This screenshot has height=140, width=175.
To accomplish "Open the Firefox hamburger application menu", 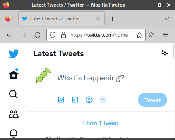I will point(165,35).
